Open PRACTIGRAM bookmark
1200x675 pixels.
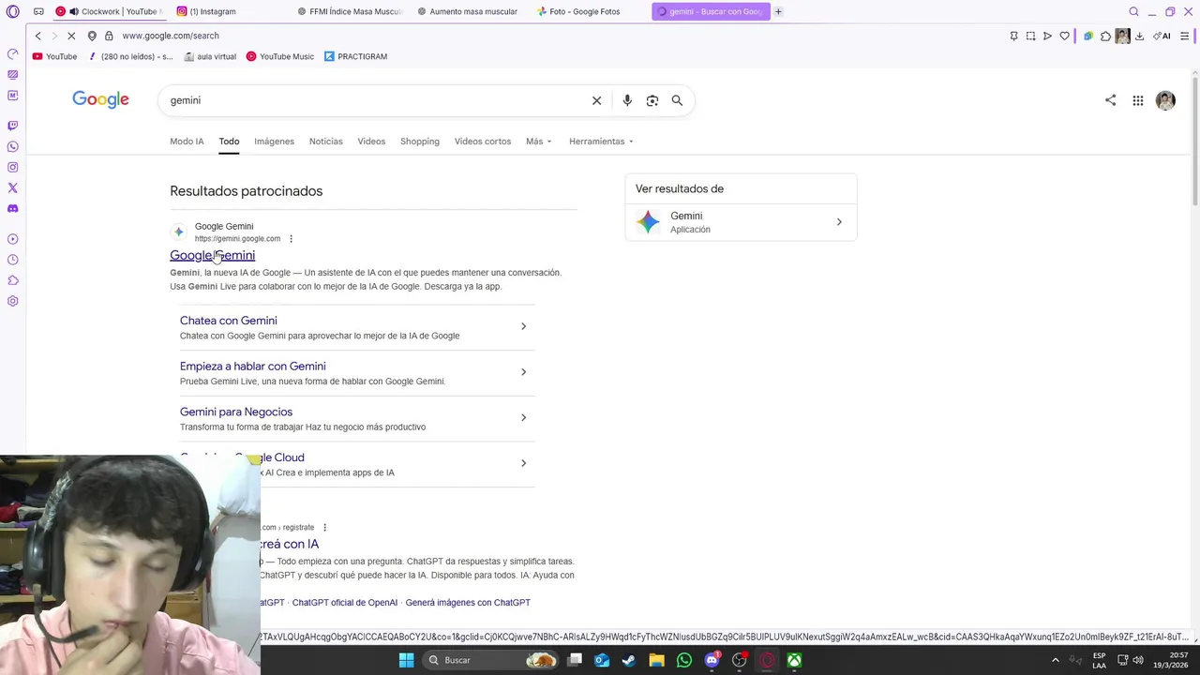(355, 56)
